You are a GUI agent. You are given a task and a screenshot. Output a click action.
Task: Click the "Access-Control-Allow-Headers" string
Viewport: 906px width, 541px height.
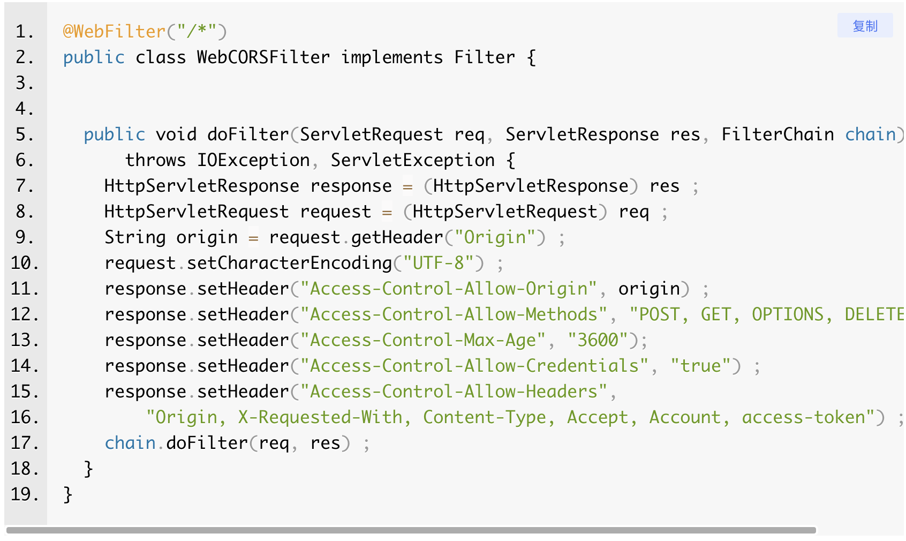(x=453, y=392)
